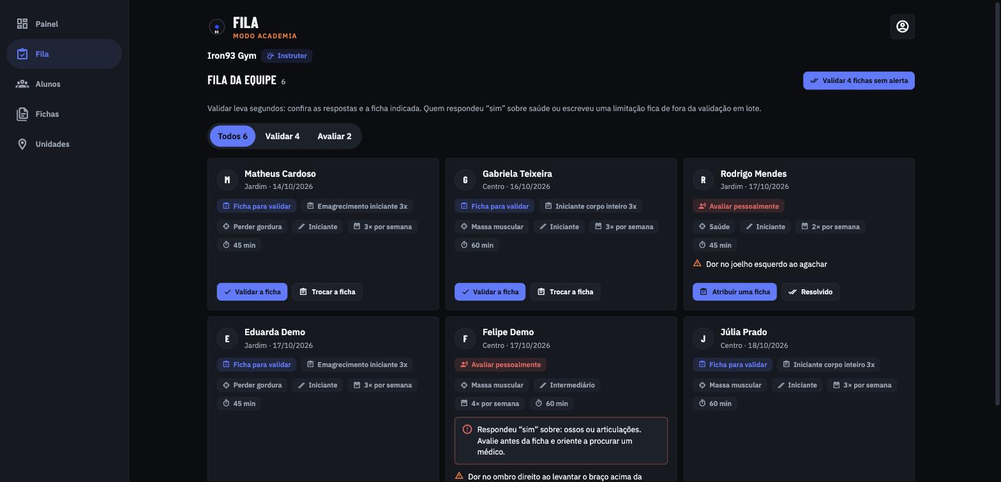Open Unidades in the sidebar

click(x=64, y=144)
